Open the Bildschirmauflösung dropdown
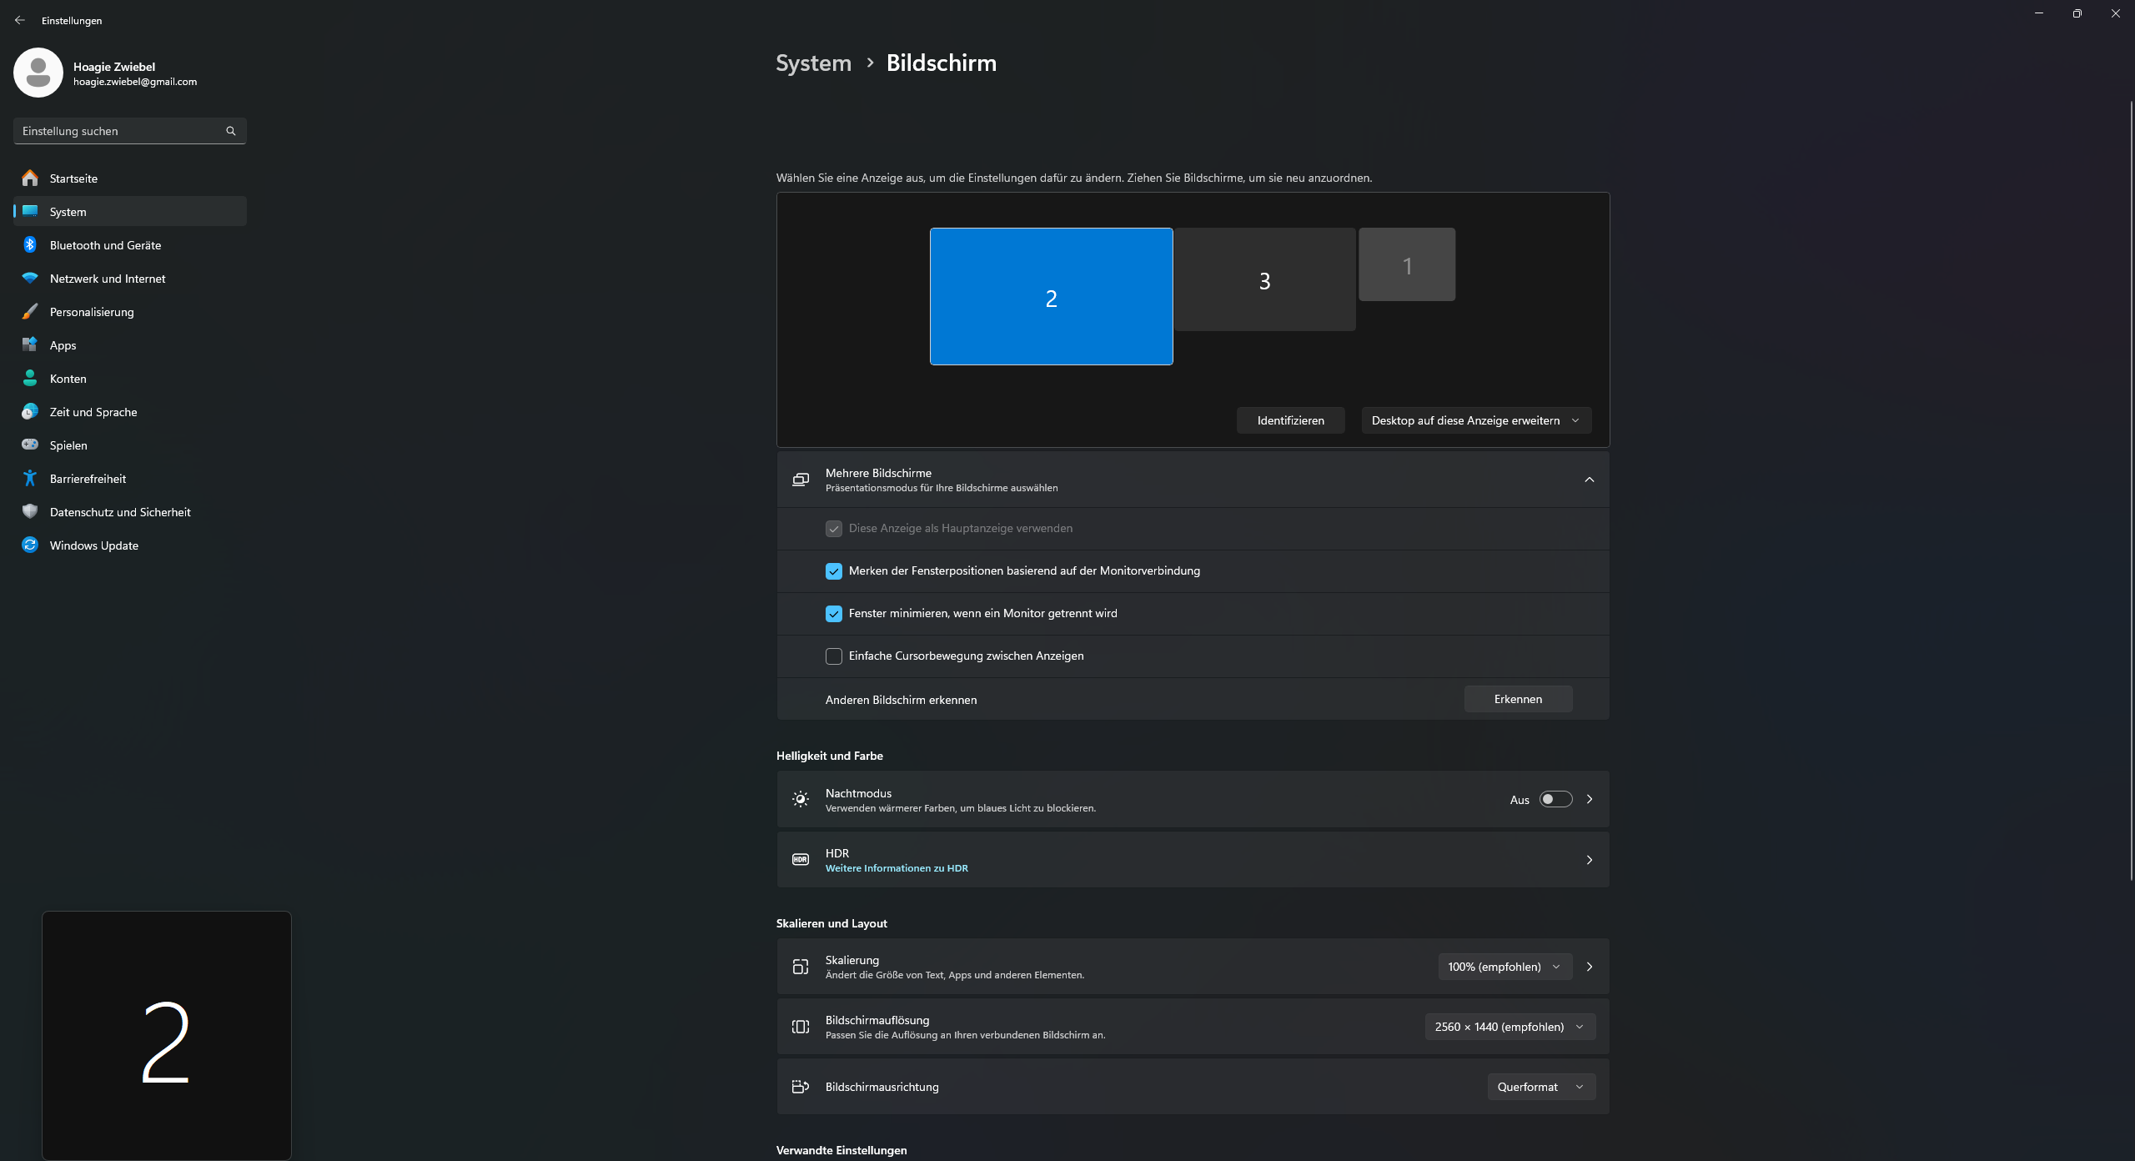2135x1161 pixels. (1509, 1027)
